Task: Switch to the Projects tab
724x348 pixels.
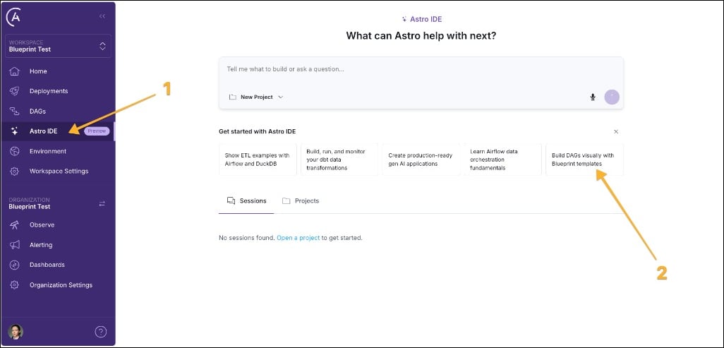Action: [301, 201]
